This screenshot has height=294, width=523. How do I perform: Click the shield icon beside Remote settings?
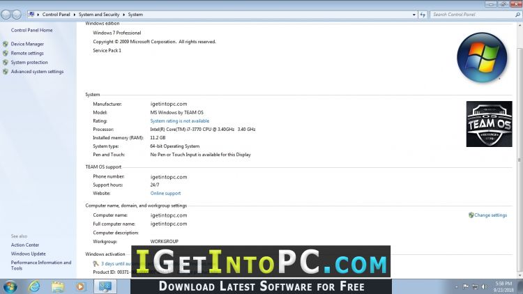click(x=6, y=54)
